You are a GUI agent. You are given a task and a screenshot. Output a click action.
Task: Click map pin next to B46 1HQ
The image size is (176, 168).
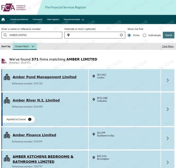click(x=93, y=158)
